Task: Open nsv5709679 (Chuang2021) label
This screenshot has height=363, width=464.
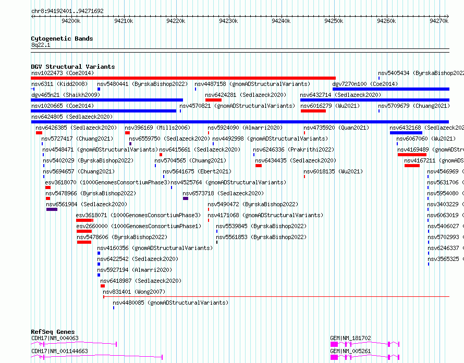Action: (414, 106)
